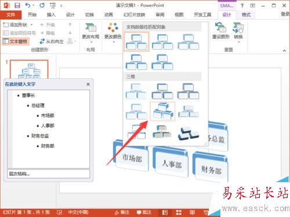Open the Help question mark
290x217 pixels.
point(242,6)
